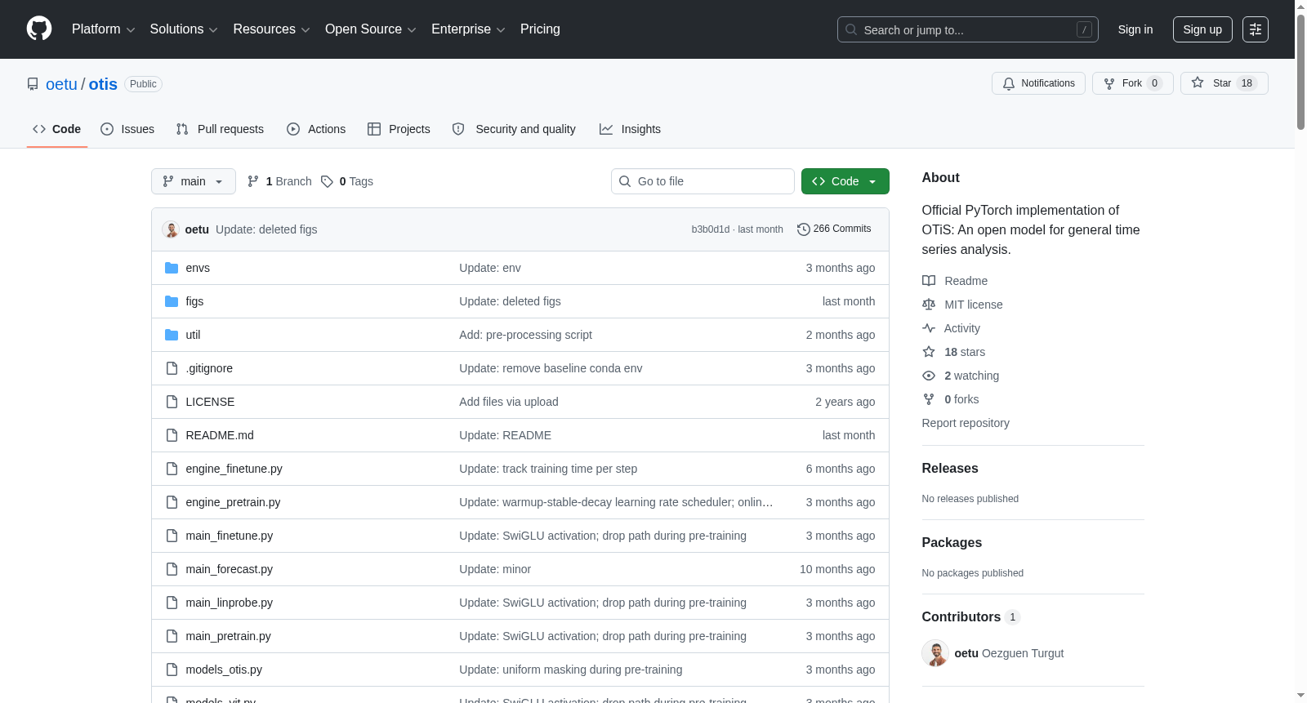Expand the Open Source menu
This screenshot has height=703, width=1307.
tap(371, 29)
